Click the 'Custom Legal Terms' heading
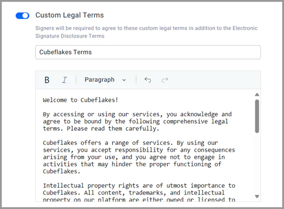Viewport: 284px width, 209px height. 70,15
